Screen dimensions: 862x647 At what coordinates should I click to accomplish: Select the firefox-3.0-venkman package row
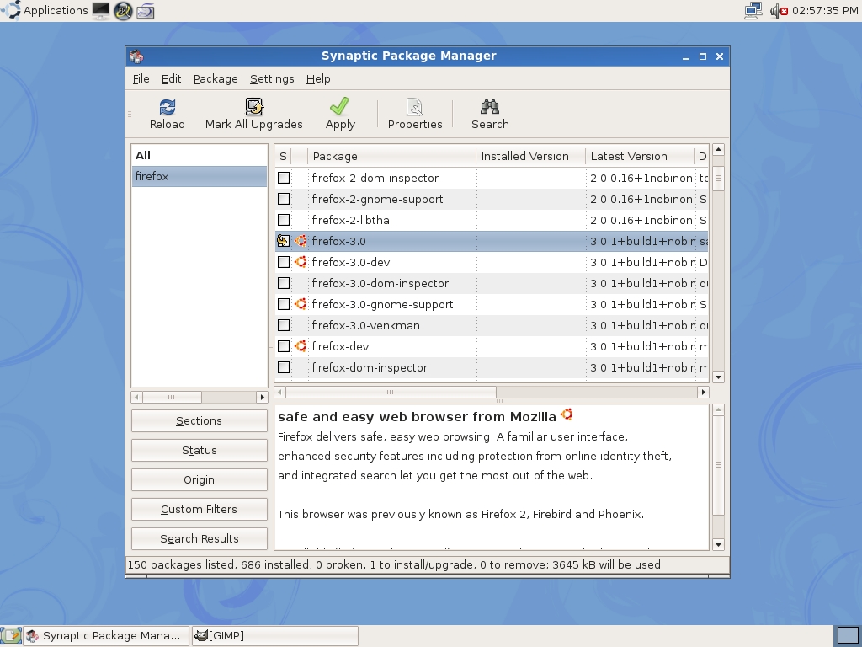point(492,325)
